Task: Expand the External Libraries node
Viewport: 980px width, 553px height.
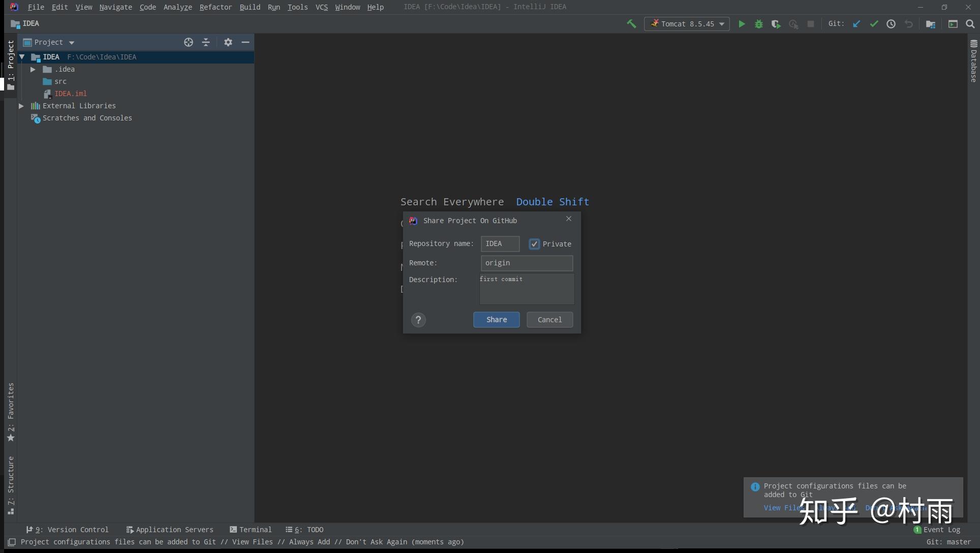Action: click(x=21, y=106)
